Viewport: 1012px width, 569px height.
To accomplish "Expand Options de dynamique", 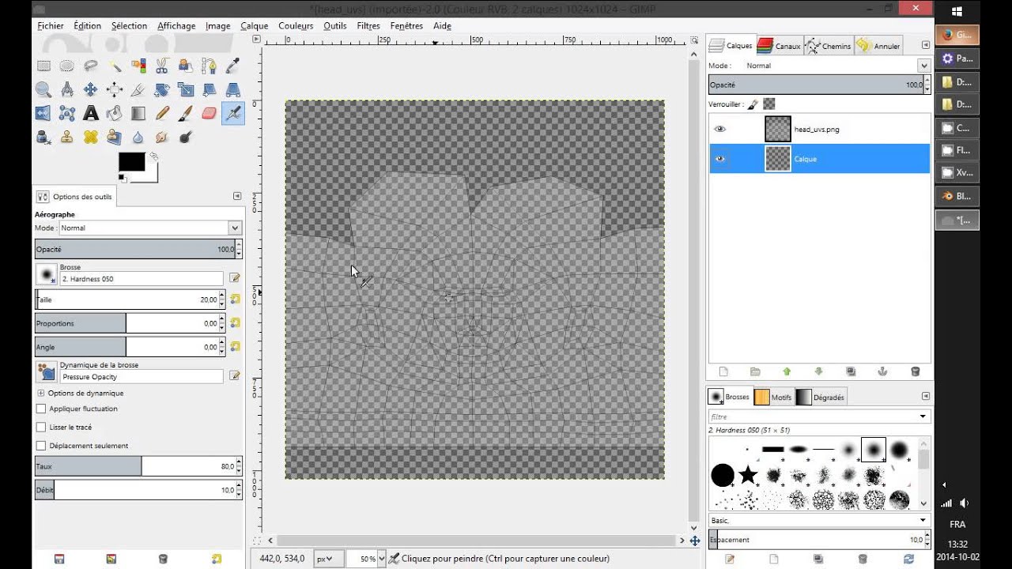I will (x=41, y=393).
